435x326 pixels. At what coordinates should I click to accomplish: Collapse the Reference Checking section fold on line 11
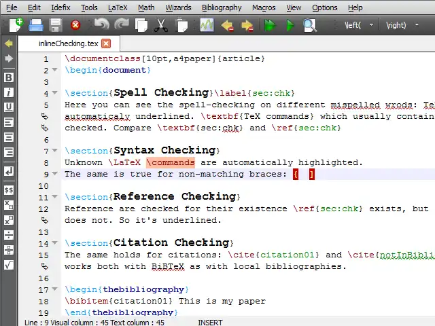point(55,196)
